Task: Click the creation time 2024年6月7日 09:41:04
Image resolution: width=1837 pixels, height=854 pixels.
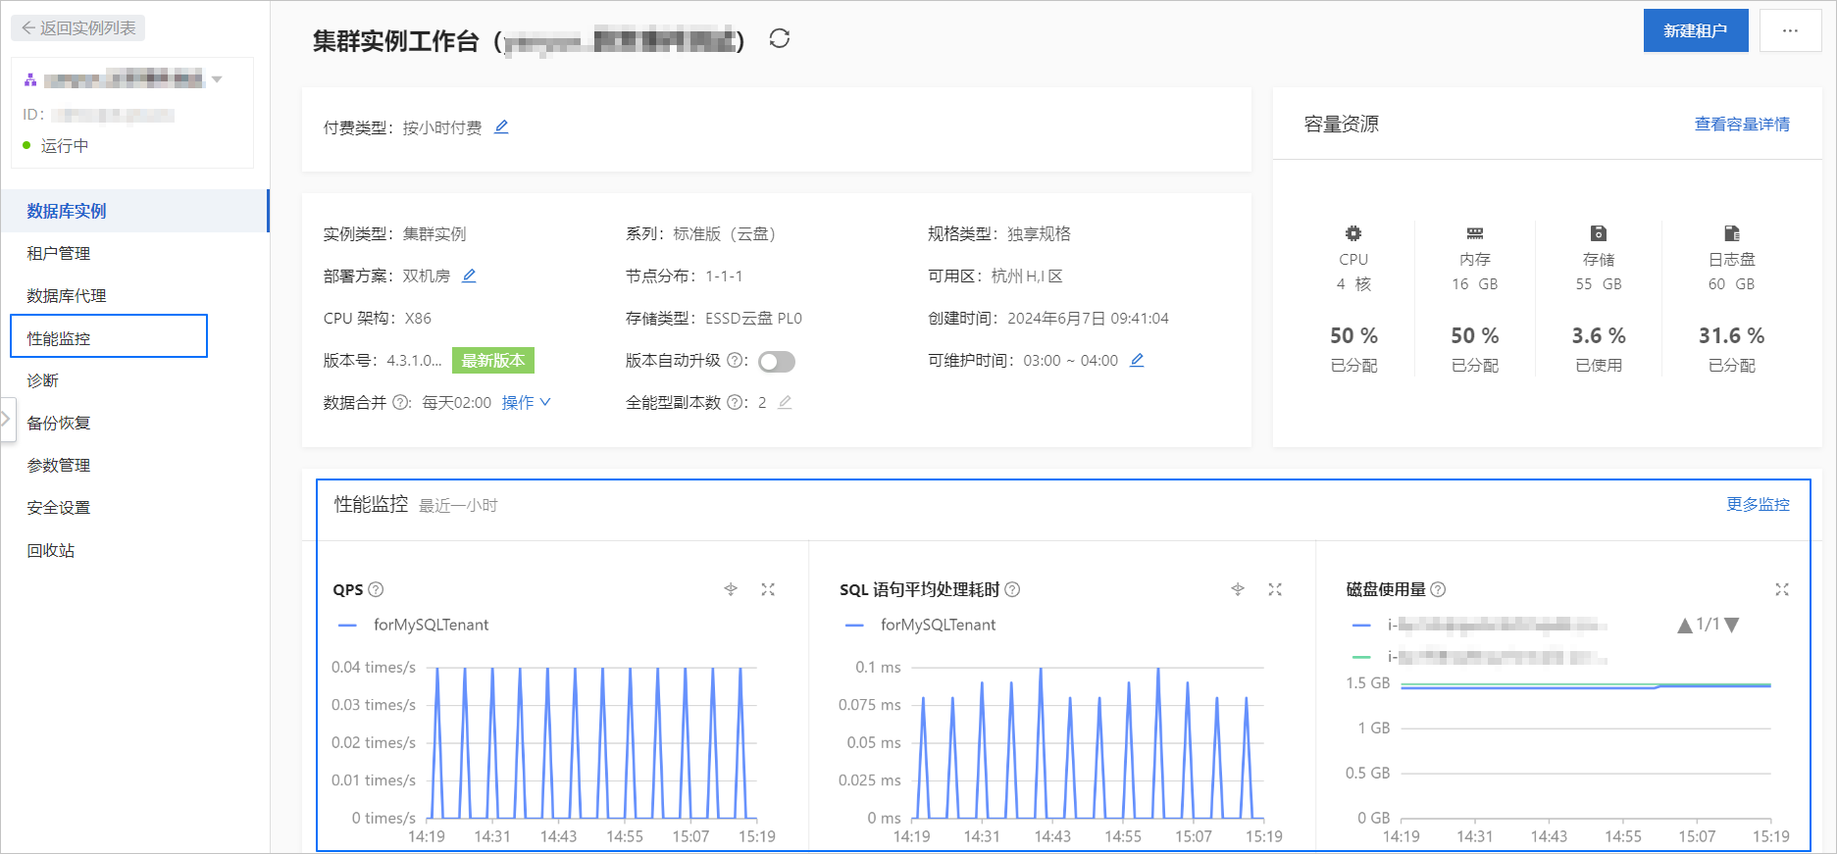Action: (1088, 318)
